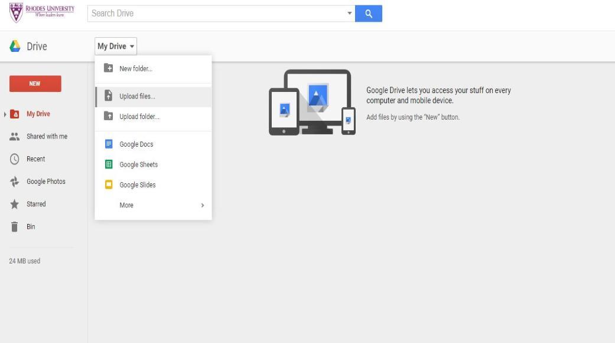The width and height of the screenshot is (615, 343).
Task: Click the Recent clock icon
Action: tap(15, 159)
